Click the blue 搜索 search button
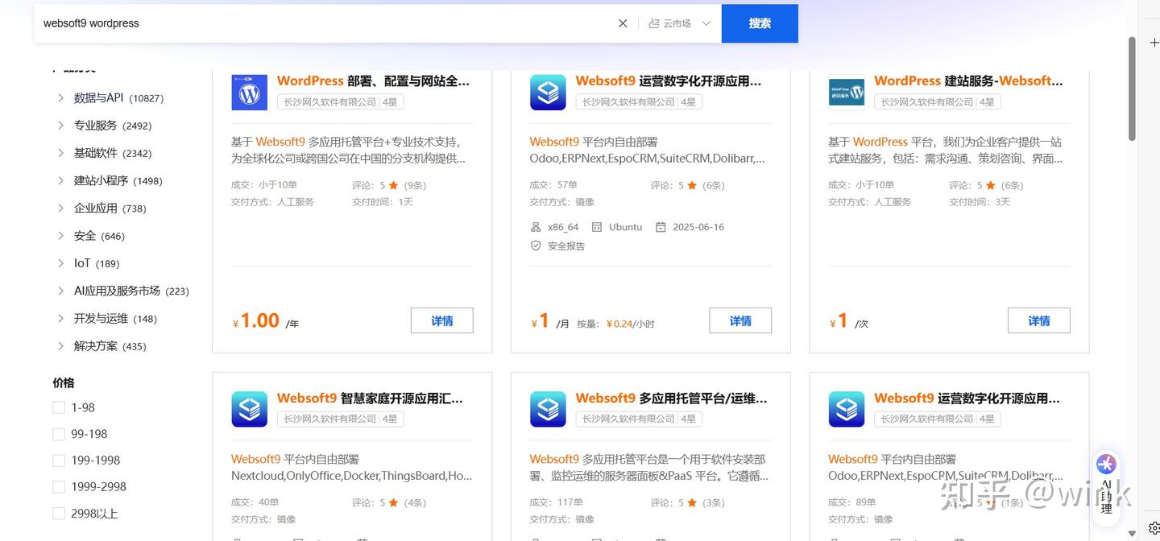This screenshot has width=1160, height=541. pos(758,23)
